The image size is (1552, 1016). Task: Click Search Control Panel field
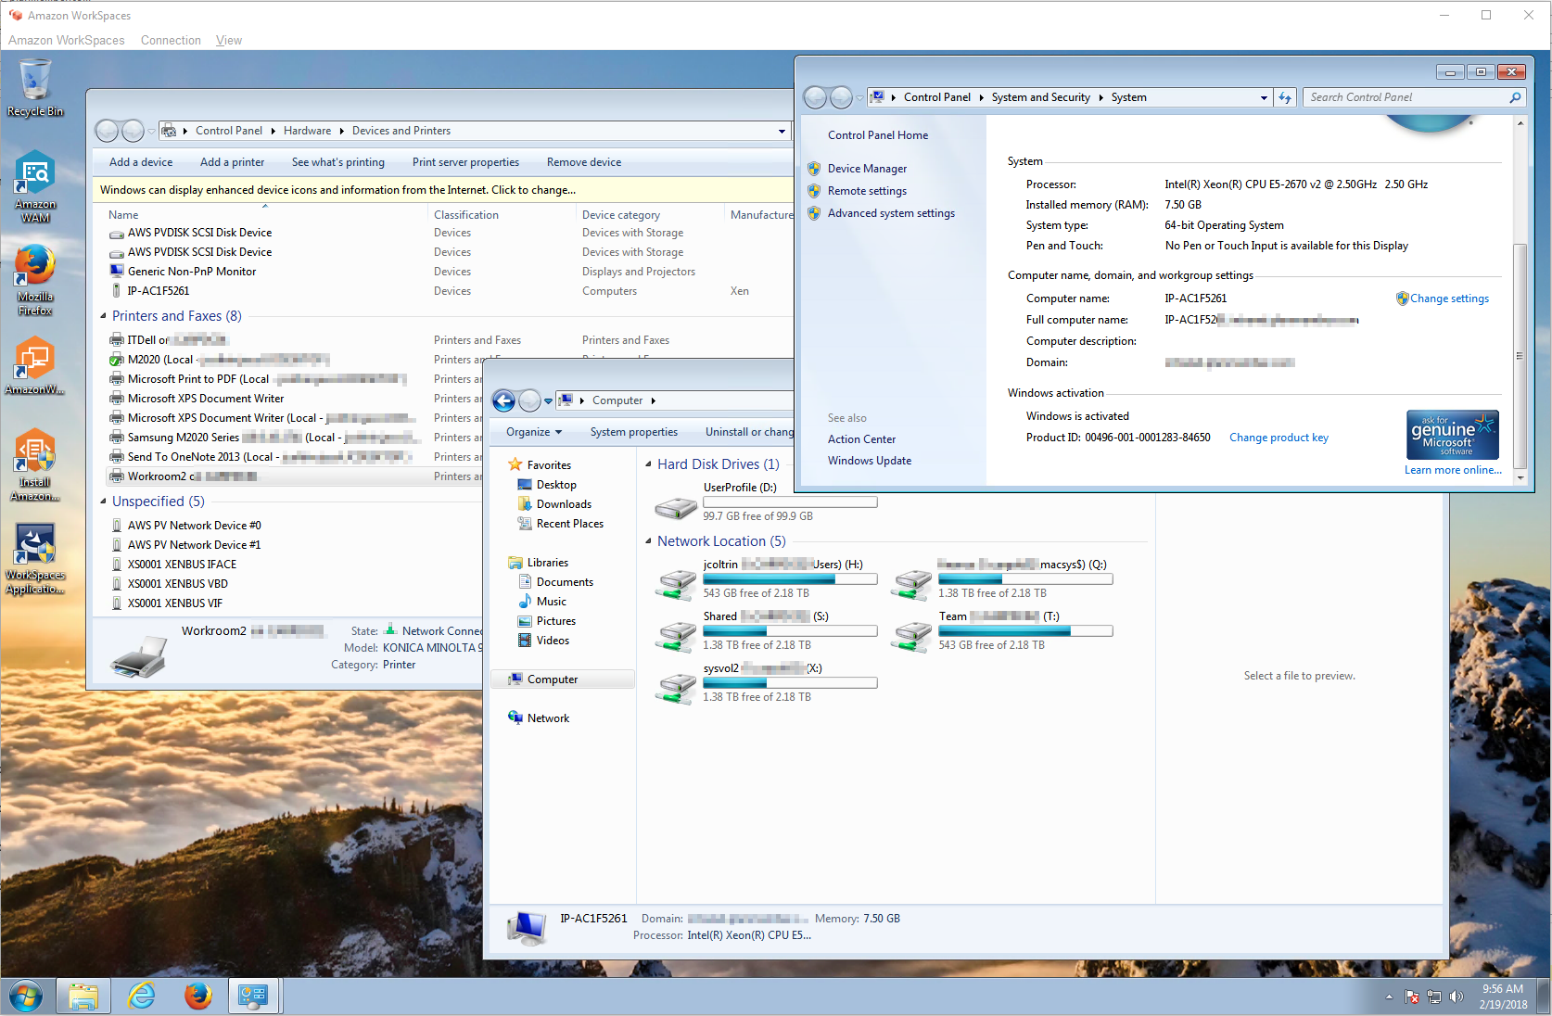pyautogui.click(x=1405, y=97)
